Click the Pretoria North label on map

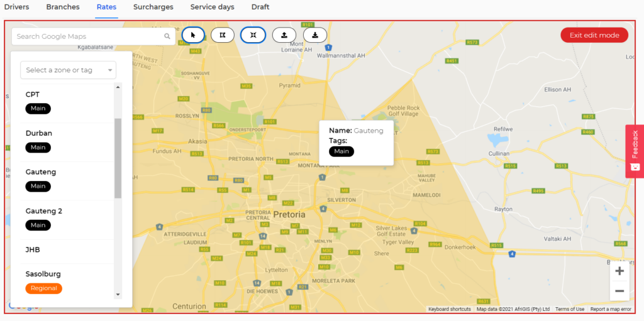(250, 159)
